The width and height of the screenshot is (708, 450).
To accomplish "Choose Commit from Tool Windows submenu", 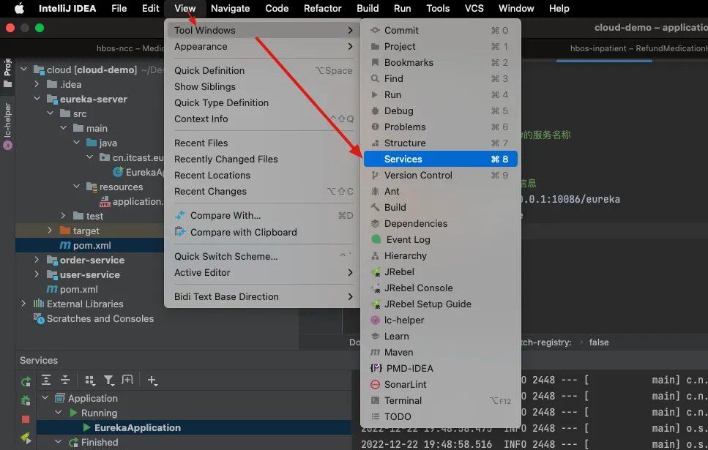I will point(440,30).
